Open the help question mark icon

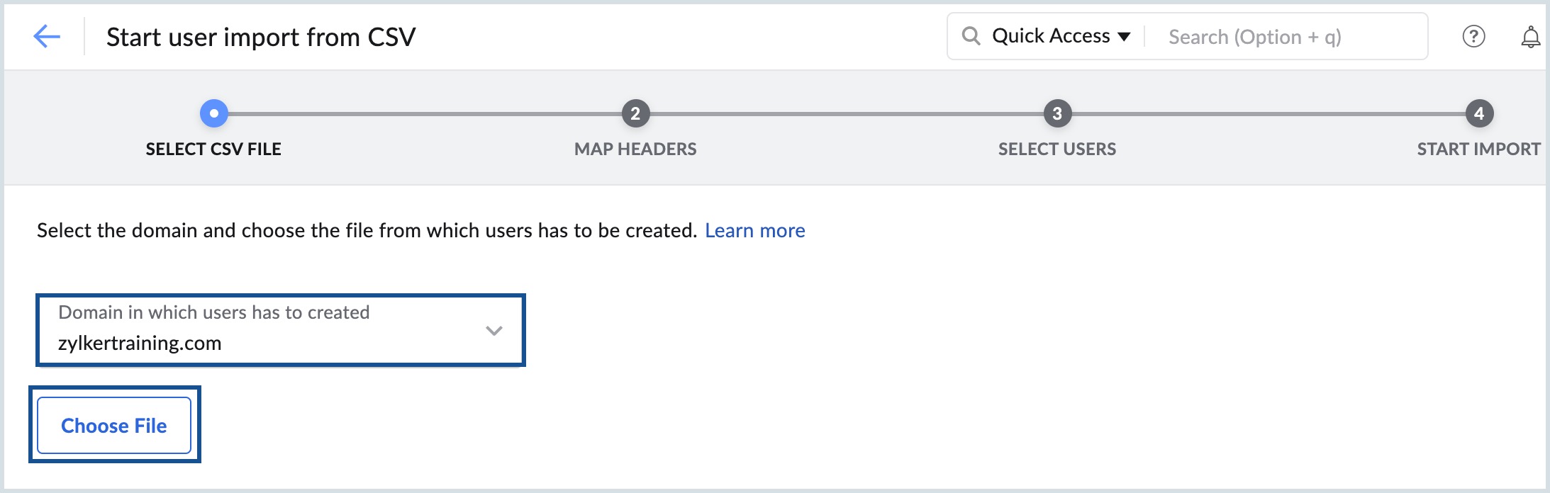click(1473, 36)
